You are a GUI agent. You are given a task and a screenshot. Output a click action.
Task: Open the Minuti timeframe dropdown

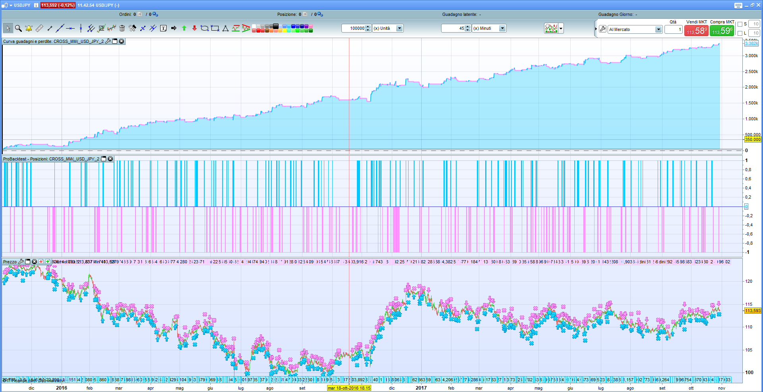pos(502,28)
